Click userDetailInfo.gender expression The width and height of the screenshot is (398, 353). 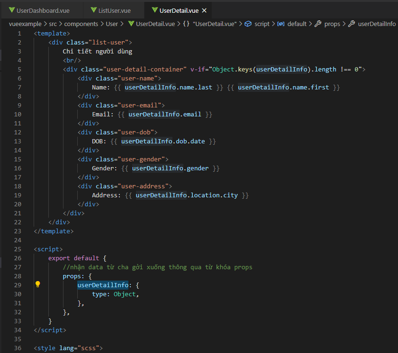[170, 168]
